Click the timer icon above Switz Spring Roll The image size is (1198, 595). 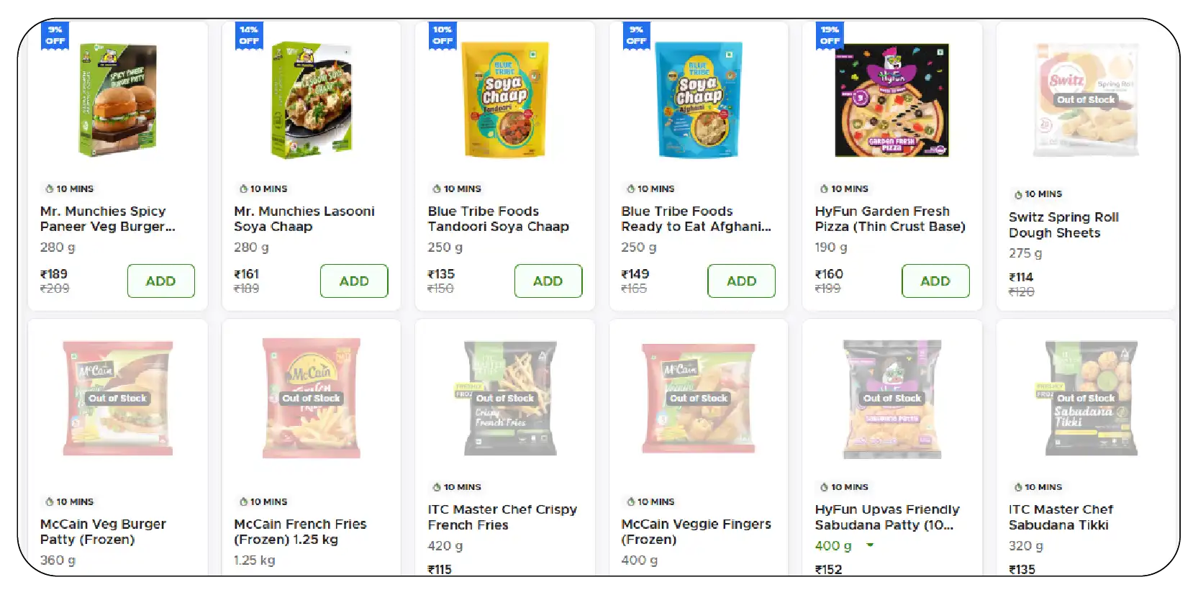(1018, 194)
